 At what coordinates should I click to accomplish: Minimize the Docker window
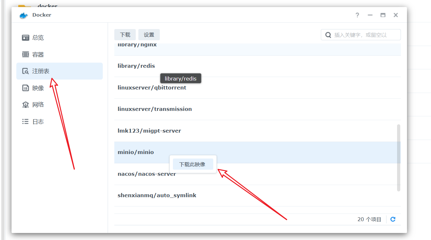click(x=370, y=15)
